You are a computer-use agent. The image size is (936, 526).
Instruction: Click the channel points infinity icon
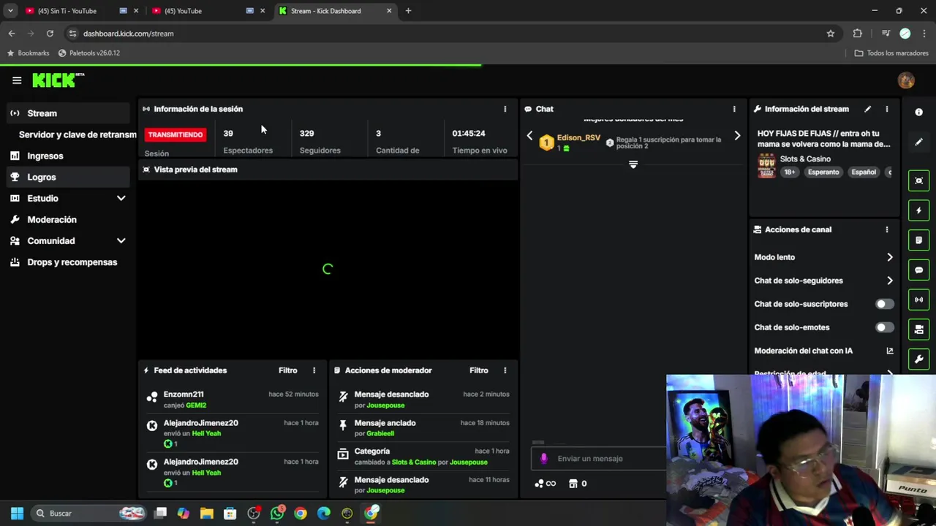546,484
